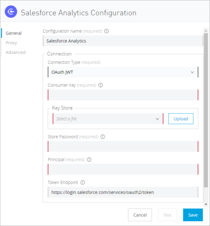Open the Connection Type dropdown

click(123, 72)
